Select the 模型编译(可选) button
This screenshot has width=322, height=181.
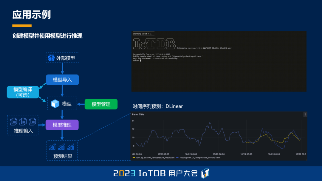(x=23, y=92)
